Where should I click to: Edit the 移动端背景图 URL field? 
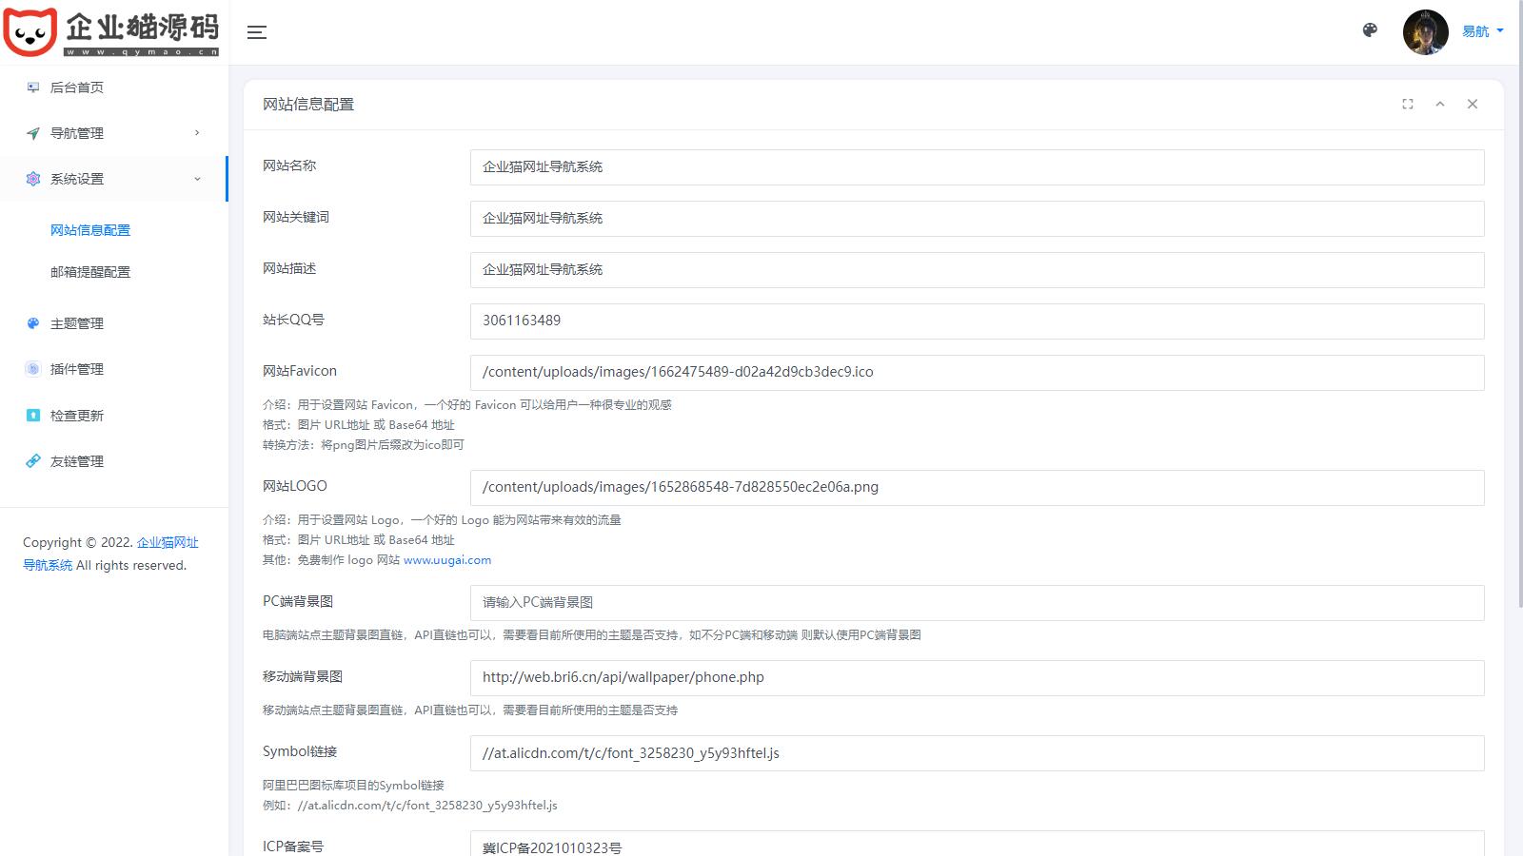(x=978, y=678)
